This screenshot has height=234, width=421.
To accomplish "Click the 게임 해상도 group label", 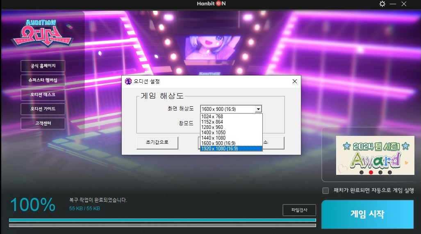I will [162, 96].
